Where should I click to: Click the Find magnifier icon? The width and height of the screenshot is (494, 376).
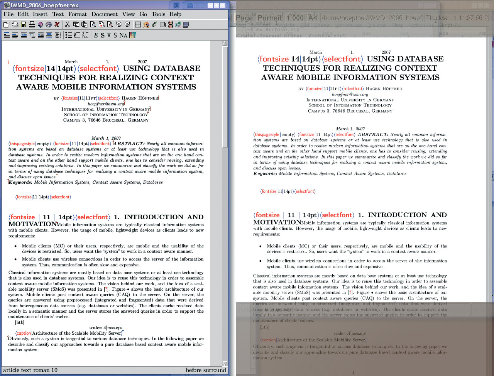click(x=93, y=24)
